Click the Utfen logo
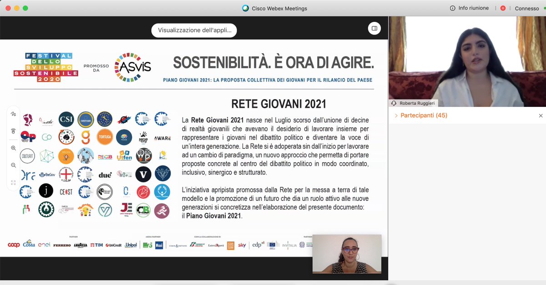The height and width of the screenshot is (285, 546). [x=124, y=156]
